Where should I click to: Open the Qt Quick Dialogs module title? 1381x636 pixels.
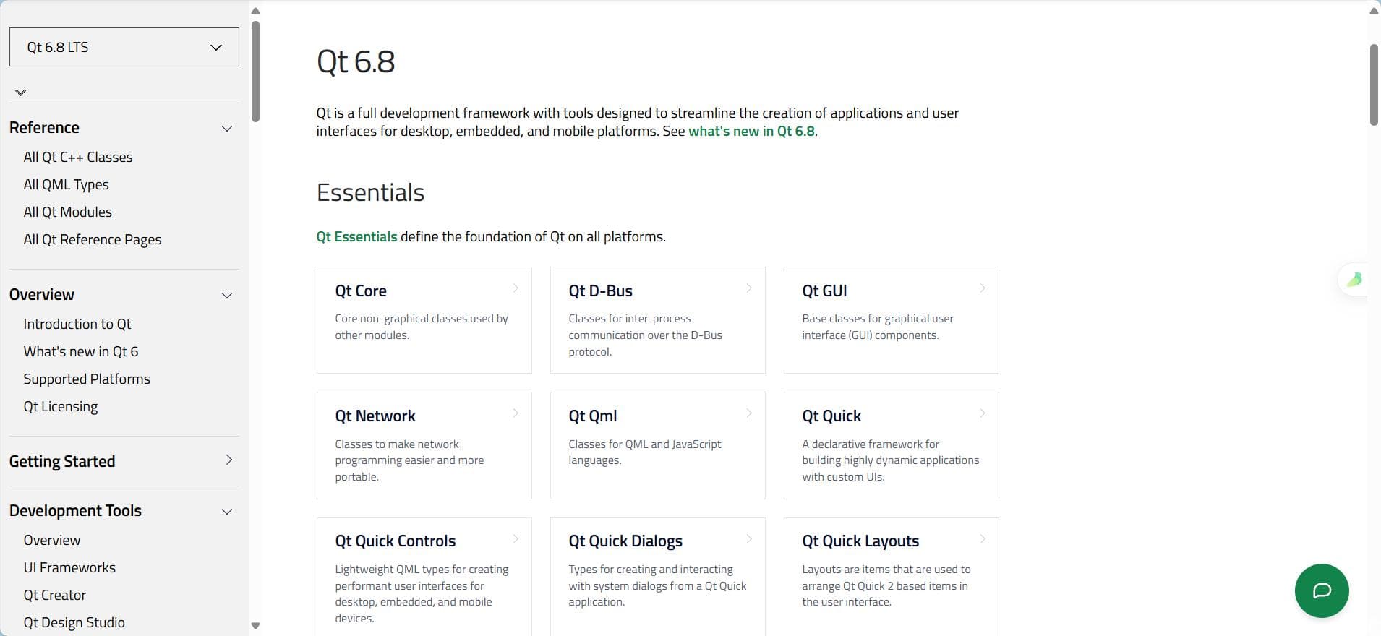point(625,541)
